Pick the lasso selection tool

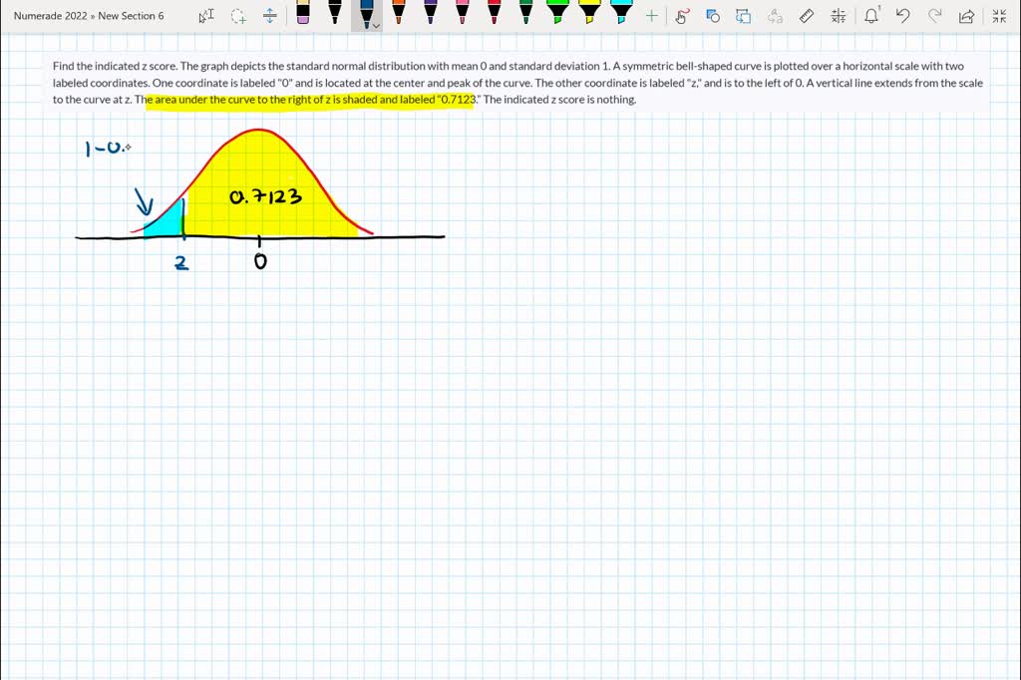coord(237,15)
